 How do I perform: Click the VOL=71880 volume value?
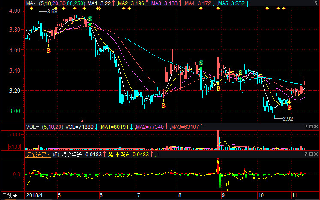point(79,127)
